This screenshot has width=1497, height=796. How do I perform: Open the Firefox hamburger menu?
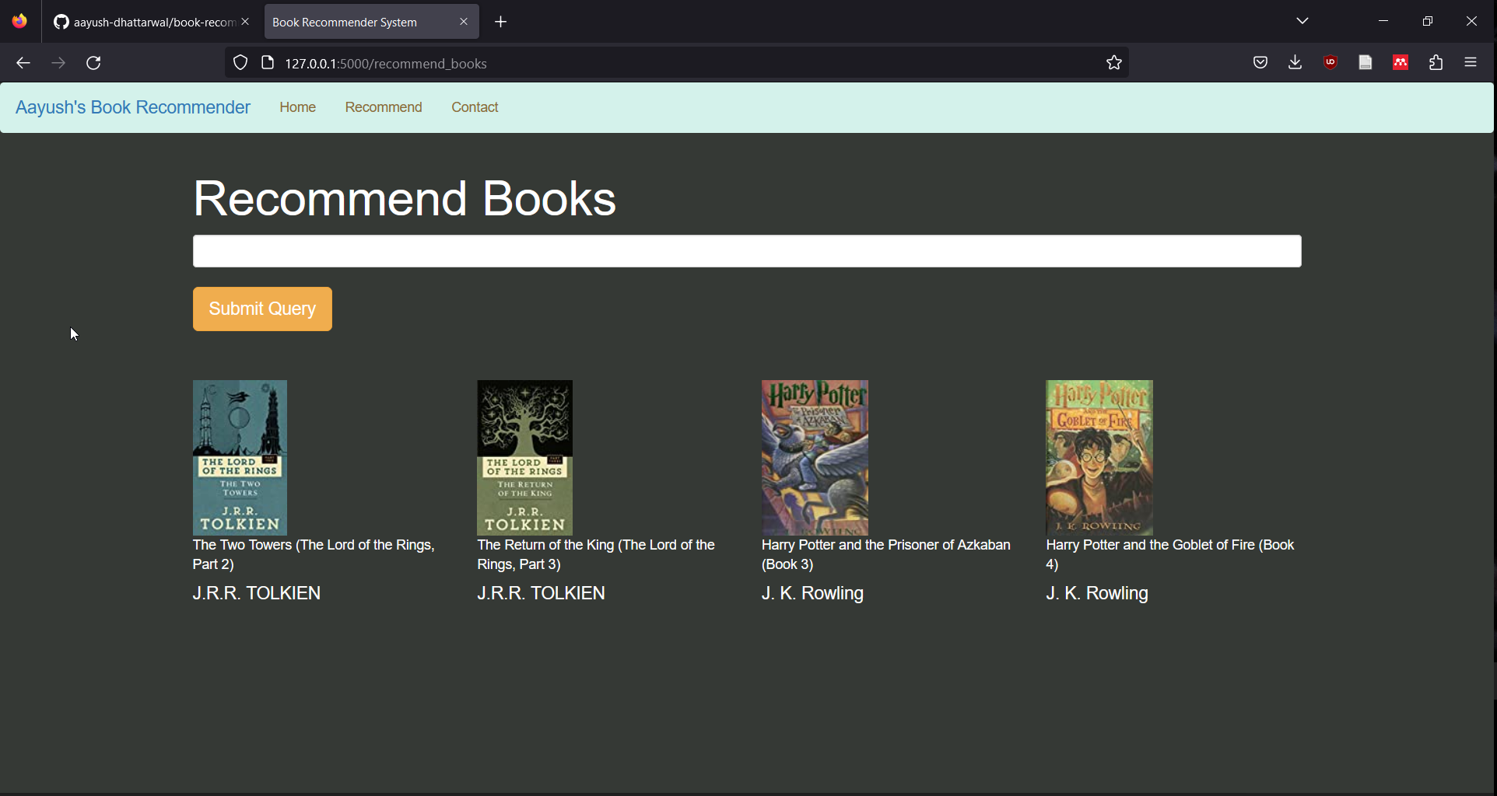1471,62
